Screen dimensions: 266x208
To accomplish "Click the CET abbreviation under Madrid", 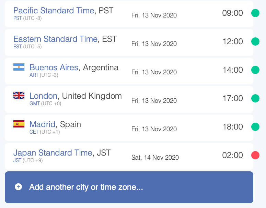I will click(34, 132).
